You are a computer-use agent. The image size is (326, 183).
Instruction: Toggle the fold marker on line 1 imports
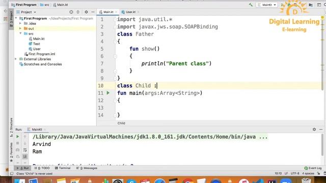coord(115,19)
